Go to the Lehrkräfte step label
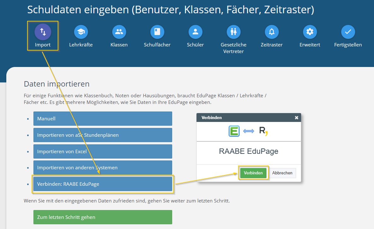 click(x=81, y=45)
